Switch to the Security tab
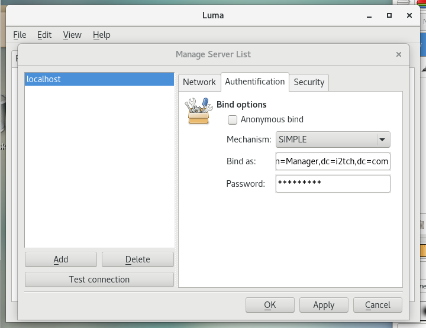Viewport: 426px width, 328px height. [x=309, y=82]
